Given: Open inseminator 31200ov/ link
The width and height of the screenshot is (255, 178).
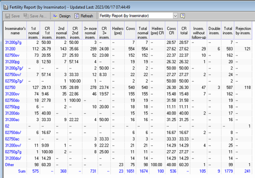Looking at the screenshot, I should (x=13, y=146).
